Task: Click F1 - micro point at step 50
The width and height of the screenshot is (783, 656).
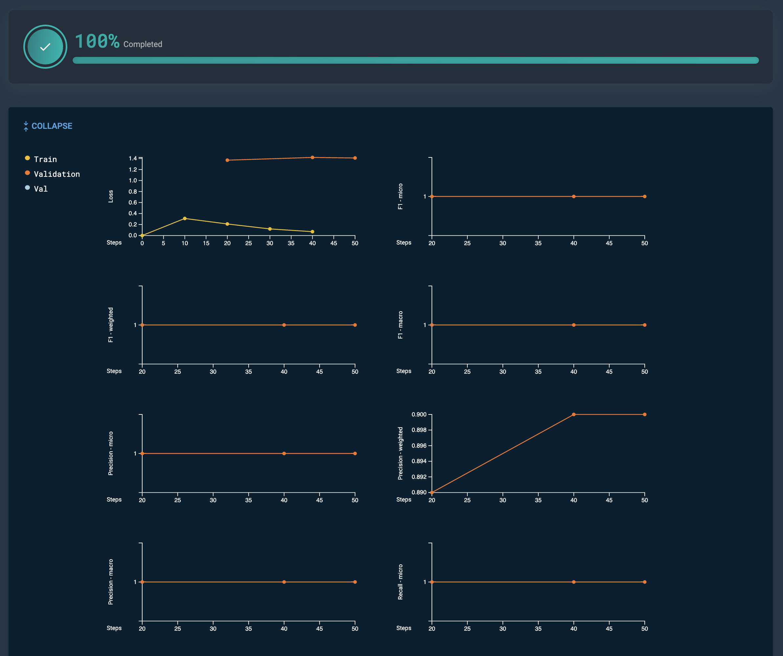Action: click(645, 196)
